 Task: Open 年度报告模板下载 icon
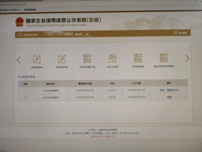click(87, 59)
